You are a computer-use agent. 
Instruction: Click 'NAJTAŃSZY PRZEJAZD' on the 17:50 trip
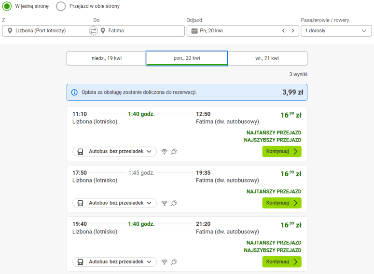coord(274,191)
